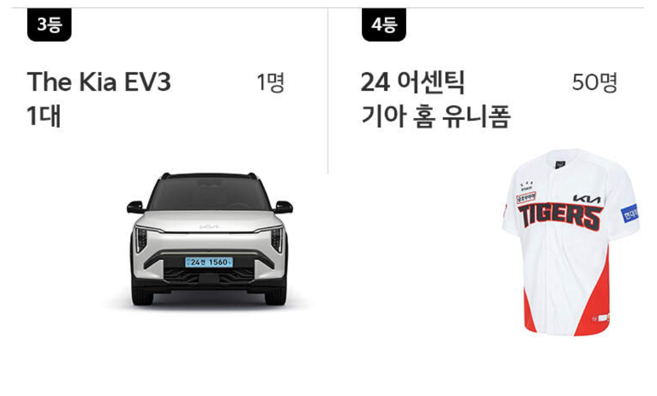Click the "1대" quantity text
This screenshot has width=657, height=396.
click(x=44, y=116)
